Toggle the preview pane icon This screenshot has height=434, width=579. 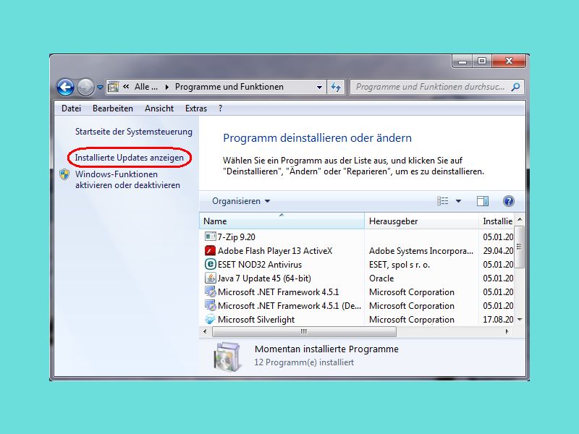483,201
